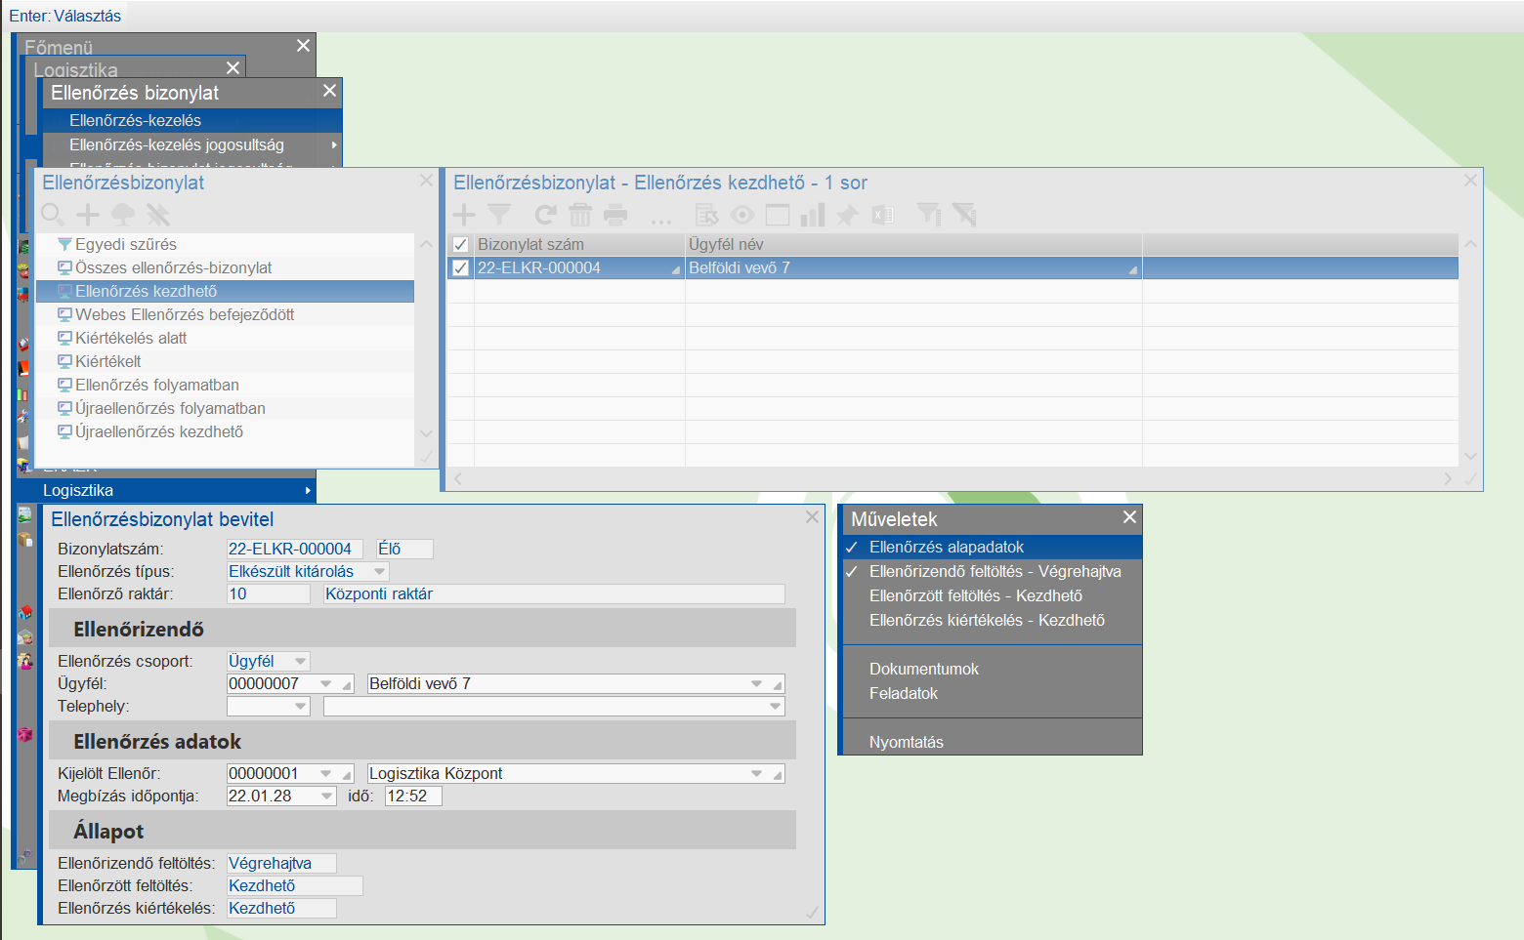Open the Telephely code dropdown
1524x940 pixels.
300,706
